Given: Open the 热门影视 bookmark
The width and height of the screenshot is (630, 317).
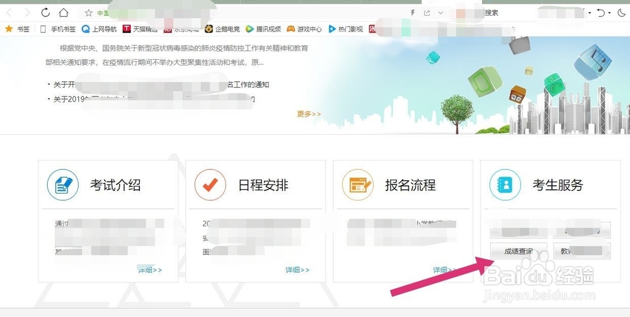Looking at the screenshot, I should (x=345, y=29).
